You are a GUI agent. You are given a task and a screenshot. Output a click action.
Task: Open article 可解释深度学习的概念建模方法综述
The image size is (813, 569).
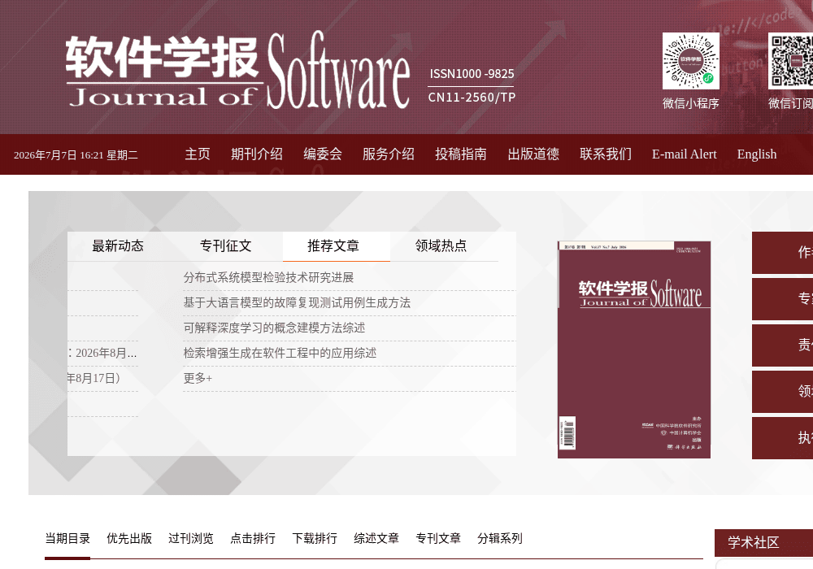[274, 328]
